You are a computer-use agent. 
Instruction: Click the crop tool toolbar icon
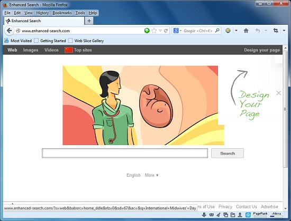[x=276, y=31]
